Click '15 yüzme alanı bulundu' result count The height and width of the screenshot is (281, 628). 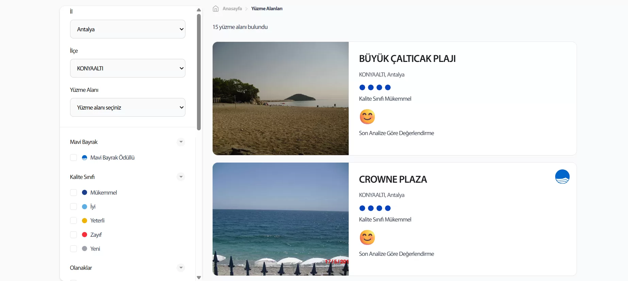(240, 27)
